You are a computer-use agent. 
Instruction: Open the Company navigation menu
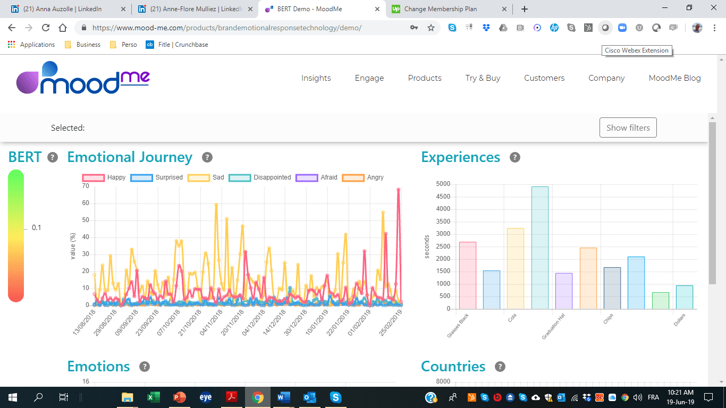click(x=606, y=78)
